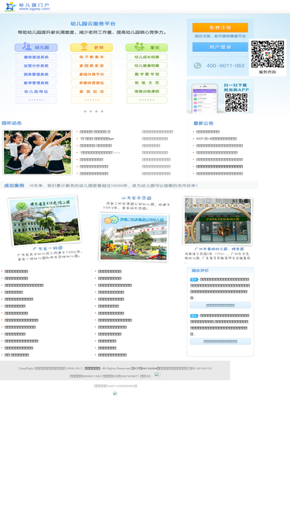Click the 成功案例 section heading

[14, 185]
